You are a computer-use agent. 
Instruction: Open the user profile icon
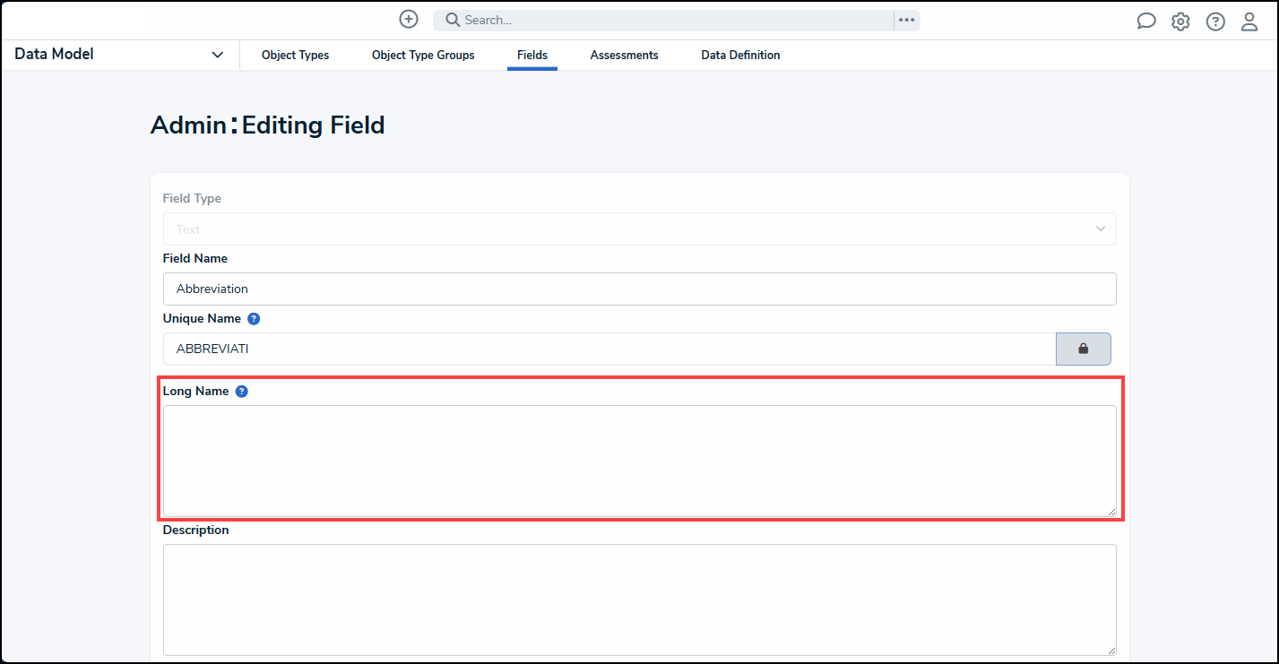pos(1249,21)
